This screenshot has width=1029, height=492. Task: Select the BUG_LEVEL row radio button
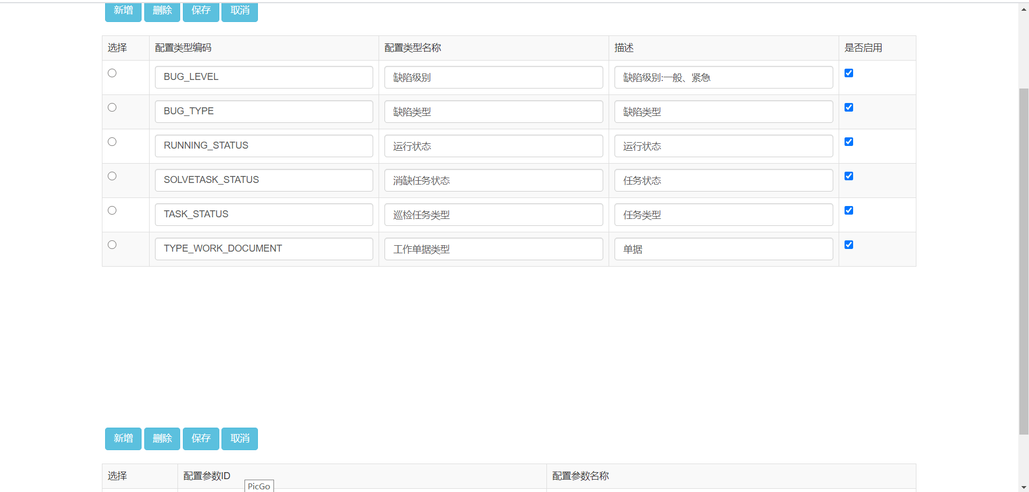[x=112, y=73]
